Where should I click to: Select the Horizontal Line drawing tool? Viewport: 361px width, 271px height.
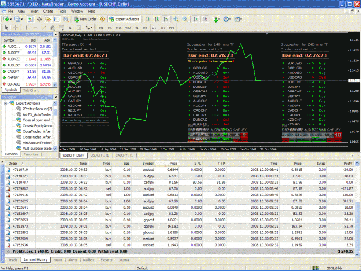pos(35,28)
